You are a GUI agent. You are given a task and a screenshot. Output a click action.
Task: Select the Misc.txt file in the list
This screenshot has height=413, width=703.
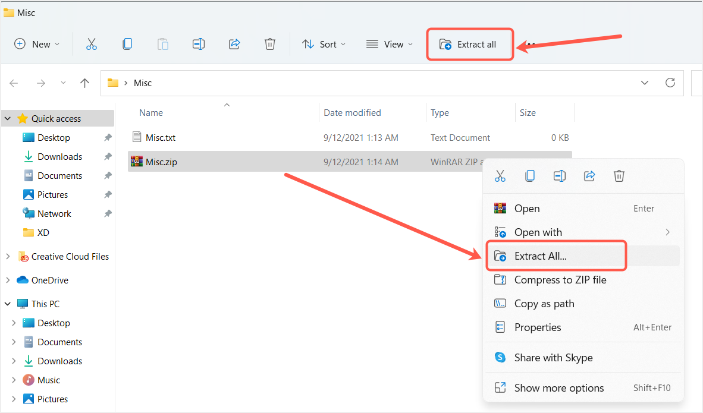tap(161, 137)
